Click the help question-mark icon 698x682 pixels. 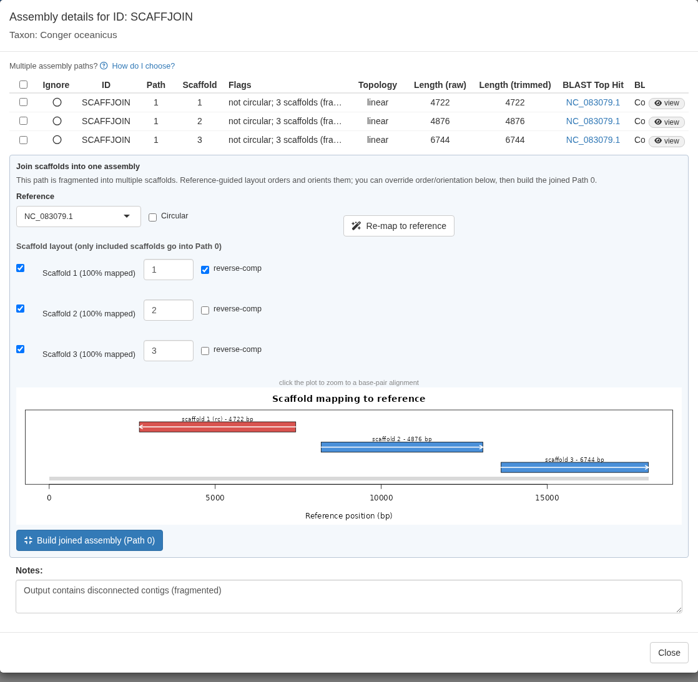pos(104,66)
